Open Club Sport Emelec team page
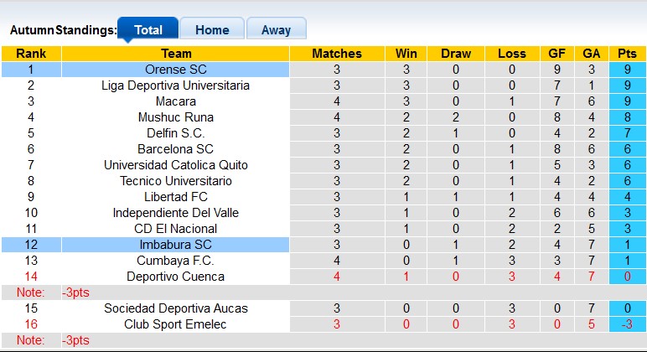This screenshot has height=352, width=647. coord(176,324)
